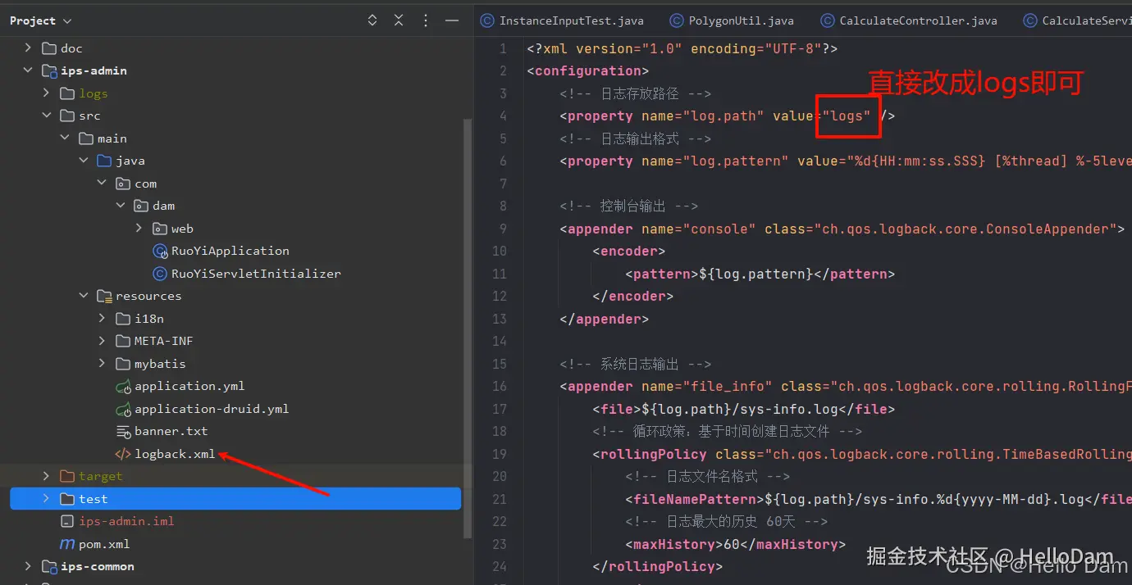Open the Project view dropdown
This screenshot has width=1132, height=585.
40,20
